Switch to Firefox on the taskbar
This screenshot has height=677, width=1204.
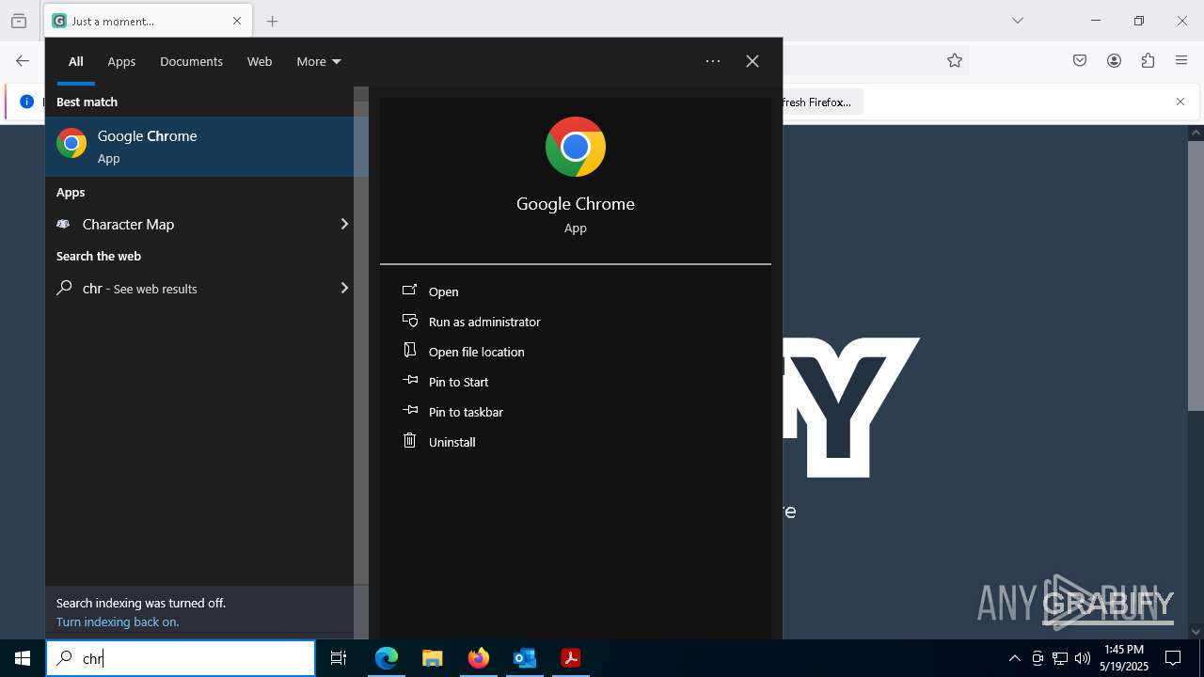(478, 658)
